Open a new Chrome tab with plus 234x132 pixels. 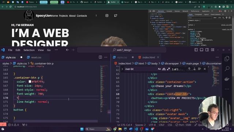click(204, 2)
